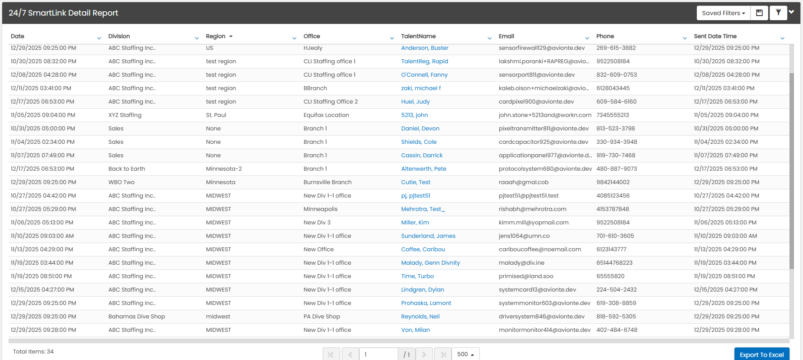Open talent link Time, Turbo
The height and width of the screenshot is (360, 803).
point(417,276)
